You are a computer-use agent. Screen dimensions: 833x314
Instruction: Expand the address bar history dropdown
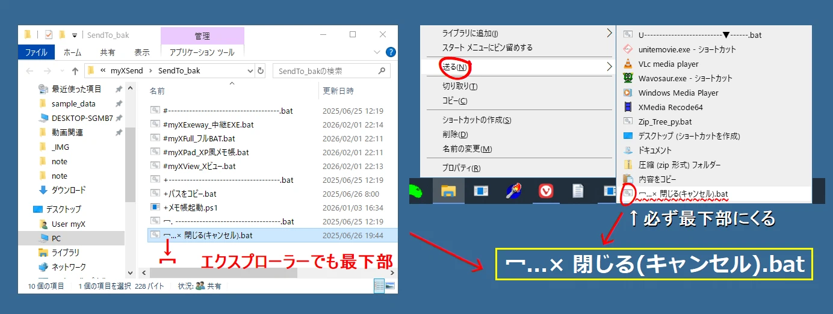pos(250,71)
